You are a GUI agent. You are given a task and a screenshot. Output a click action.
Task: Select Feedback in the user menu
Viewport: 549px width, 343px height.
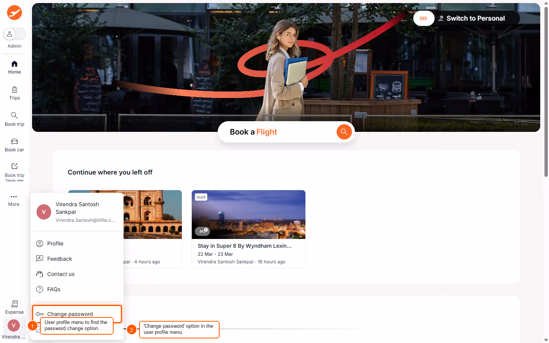click(x=77, y=259)
